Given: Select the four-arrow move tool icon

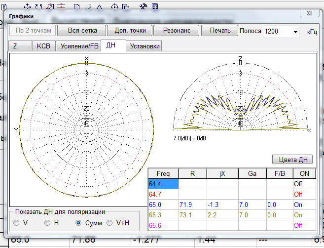Looking at the screenshot, I should click(27, 7).
